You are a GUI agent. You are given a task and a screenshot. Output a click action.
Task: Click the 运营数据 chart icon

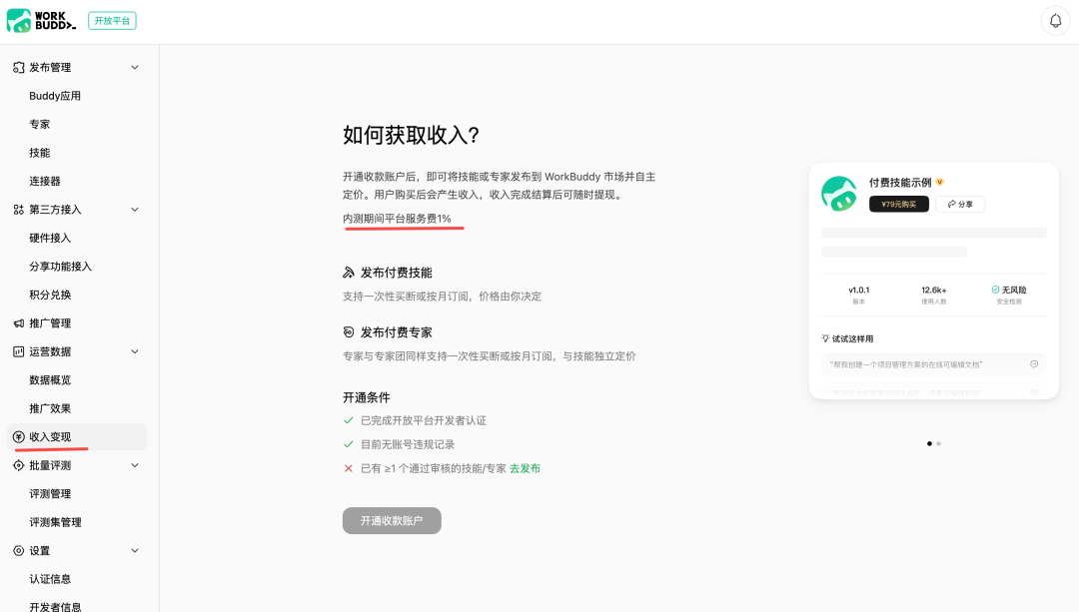pyautogui.click(x=19, y=351)
